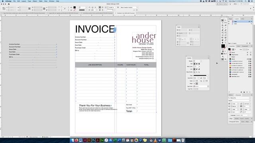The height and width of the screenshot is (143, 255).
Task: Open the stroke Type dropdown
Action: click(x=208, y=75)
